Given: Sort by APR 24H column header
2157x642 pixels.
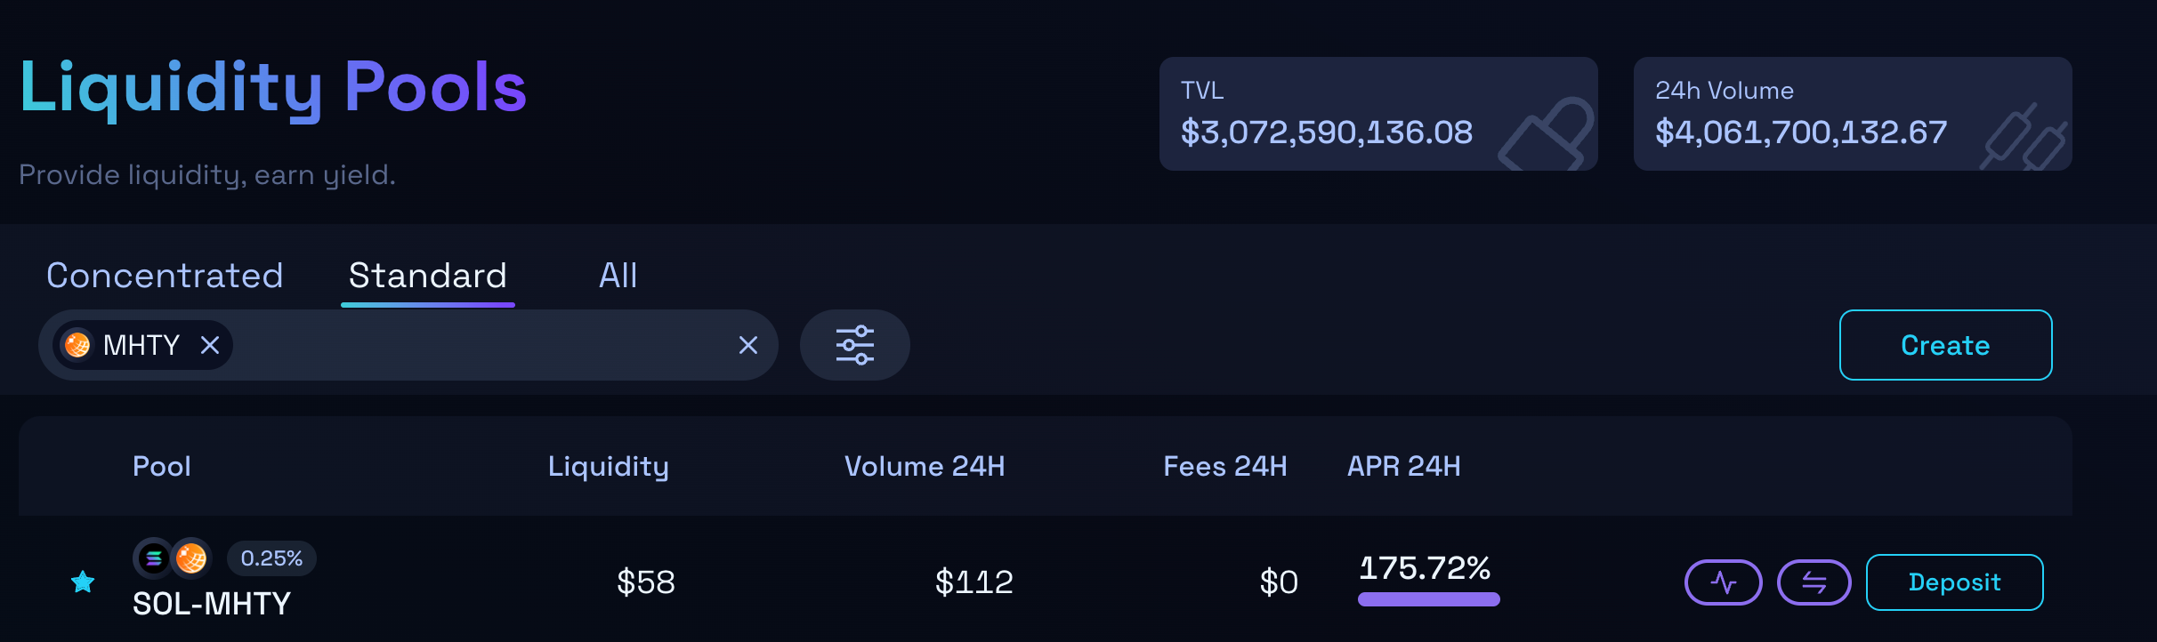Looking at the screenshot, I should [1403, 466].
